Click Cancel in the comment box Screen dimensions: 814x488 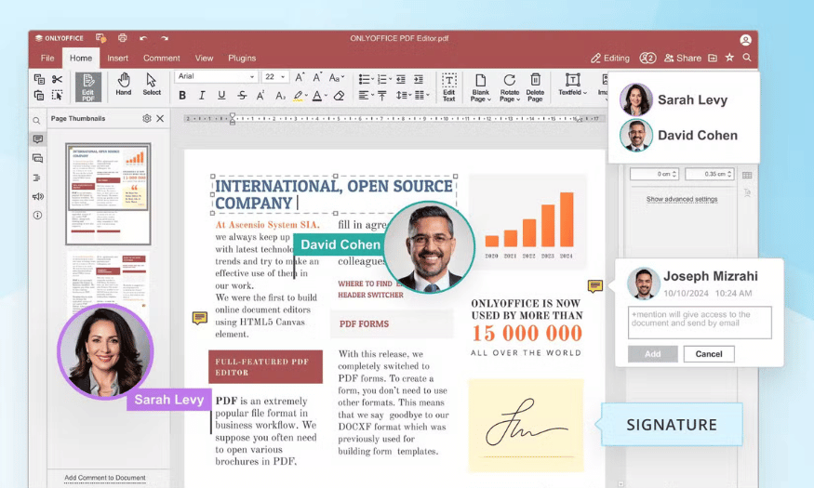709,353
